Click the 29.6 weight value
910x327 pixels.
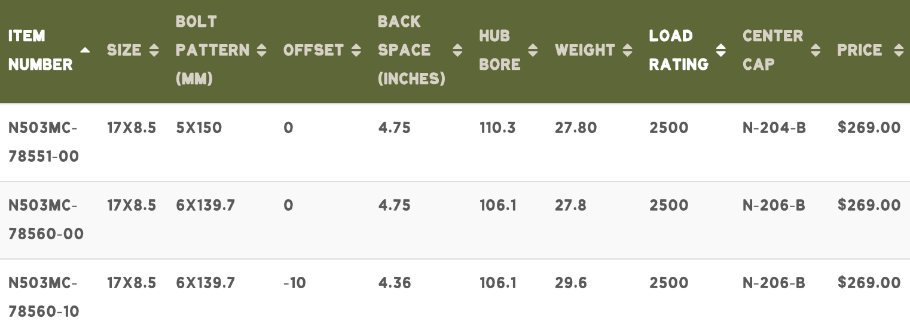point(571,282)
